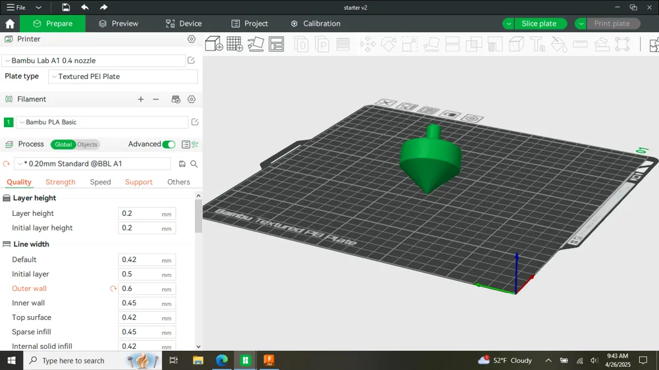Switch to the Preview tab
The height and width of the screenshot is (370, 659).
tap(119, 24)
